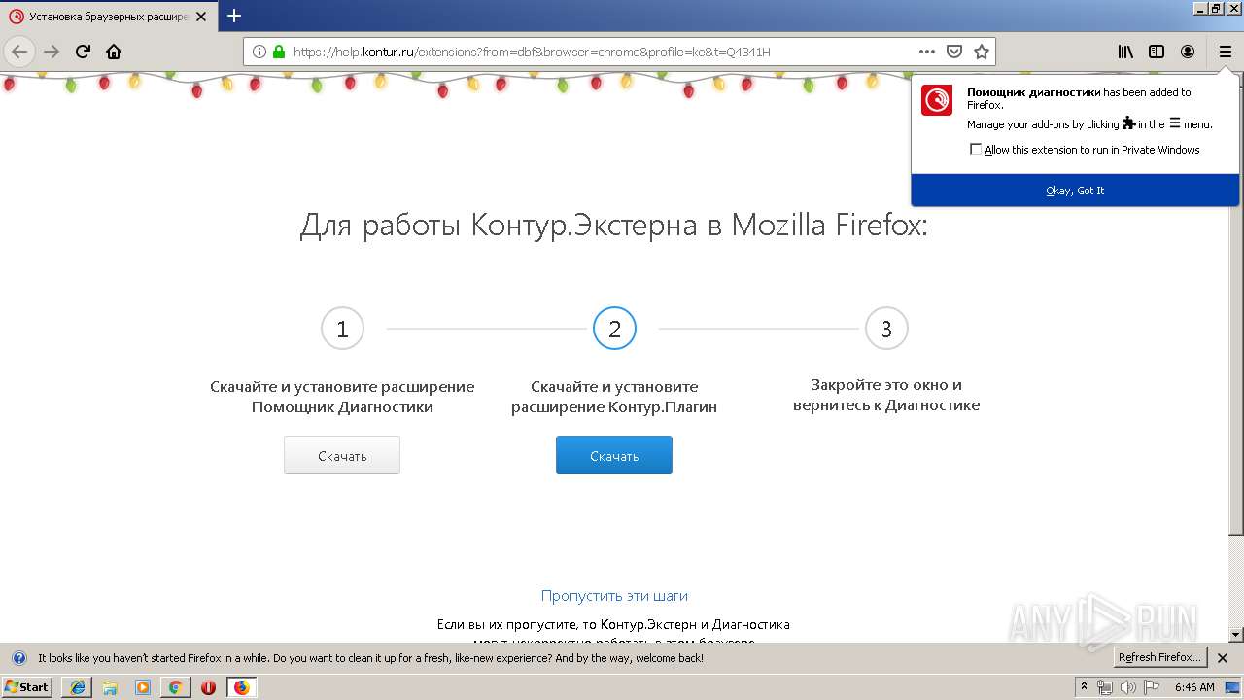Follow the Пропустить эти шаги link
This screenshot has height=700, width=1244.
click(x=614, y=596)
